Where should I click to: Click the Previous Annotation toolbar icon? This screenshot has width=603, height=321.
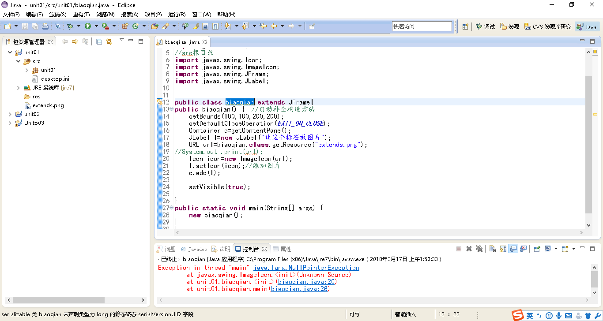pyautogui.click(x=245, y=26)
